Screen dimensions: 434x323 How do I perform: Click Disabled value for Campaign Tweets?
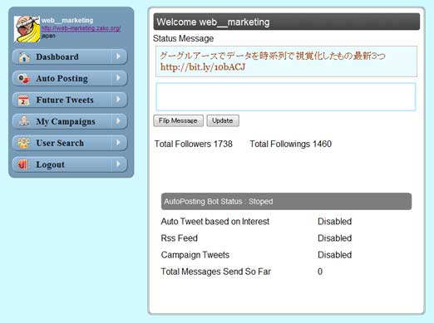click(335, 255)
